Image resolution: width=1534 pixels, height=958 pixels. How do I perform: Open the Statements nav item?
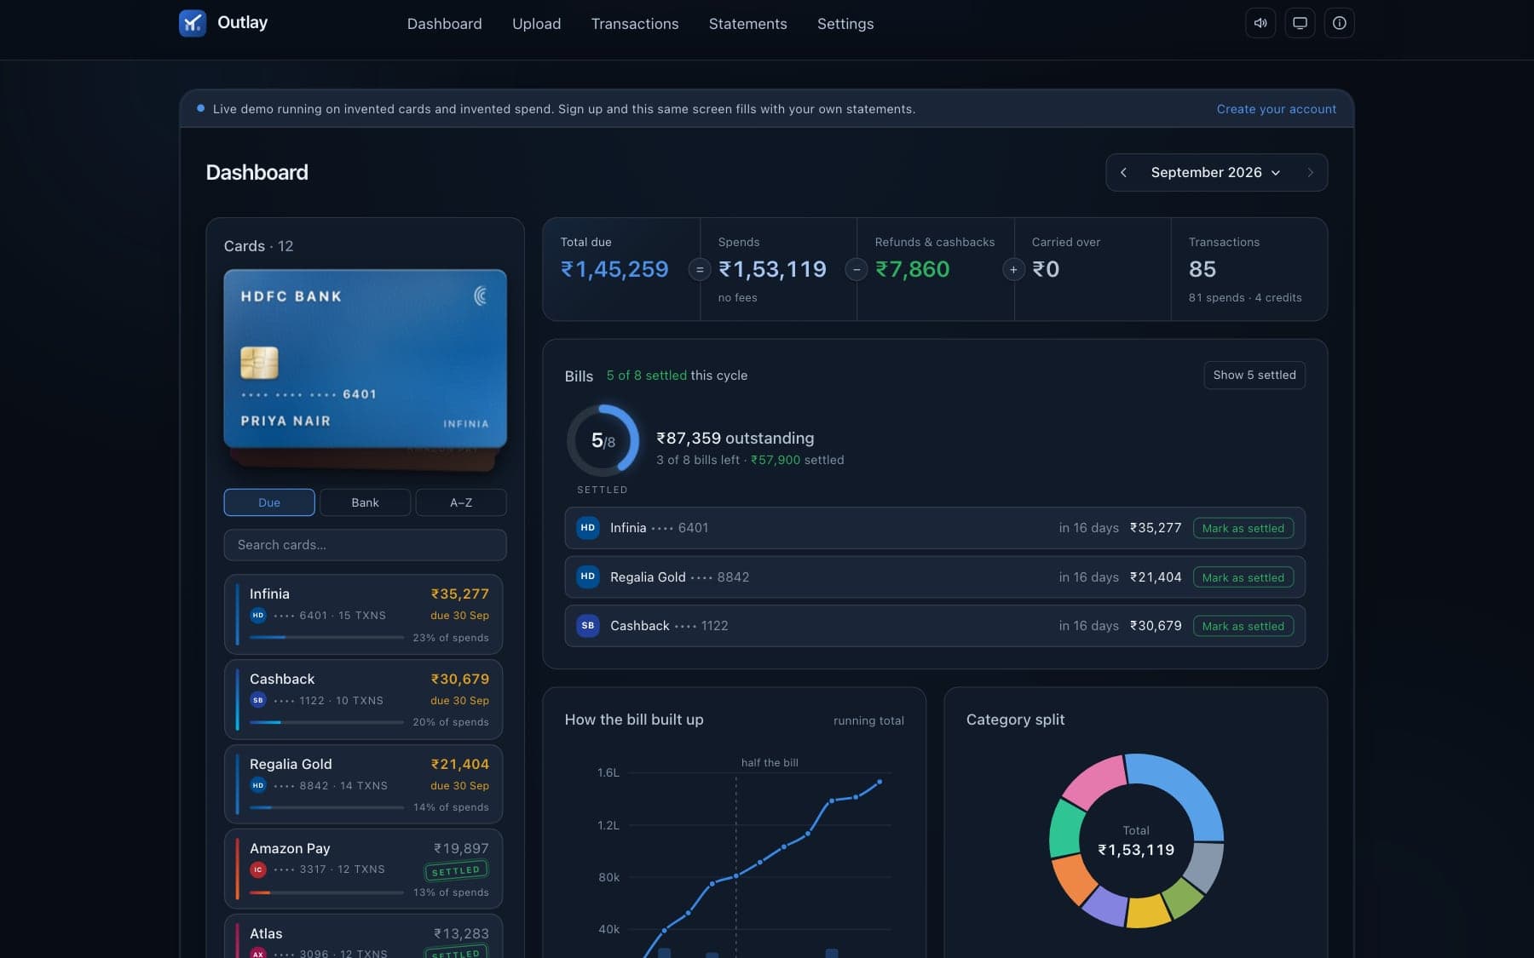[747, 24]
